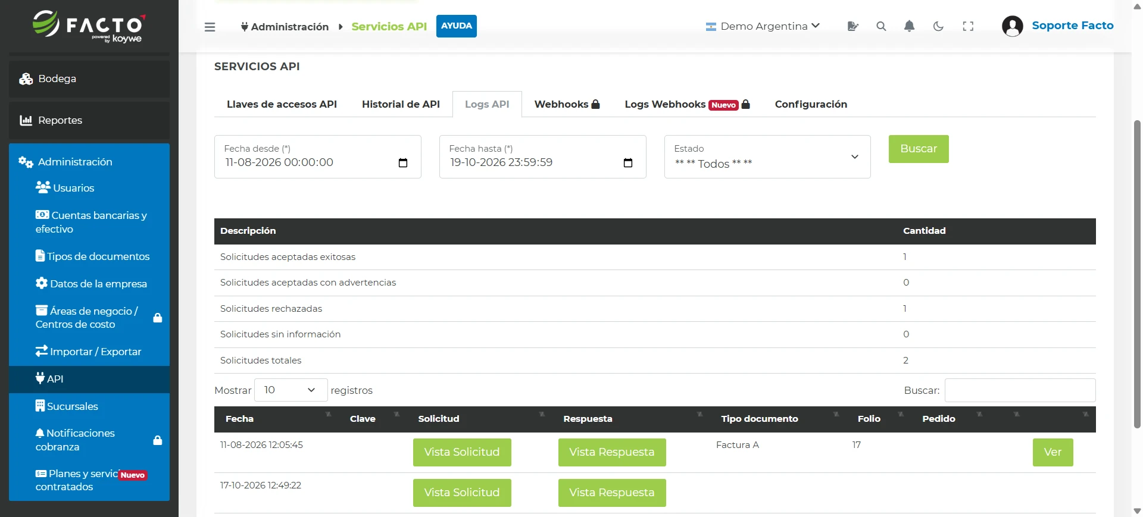Open Reportes in the sidebar
This screenshot has width=1143, height=517.
click(89, 121)
